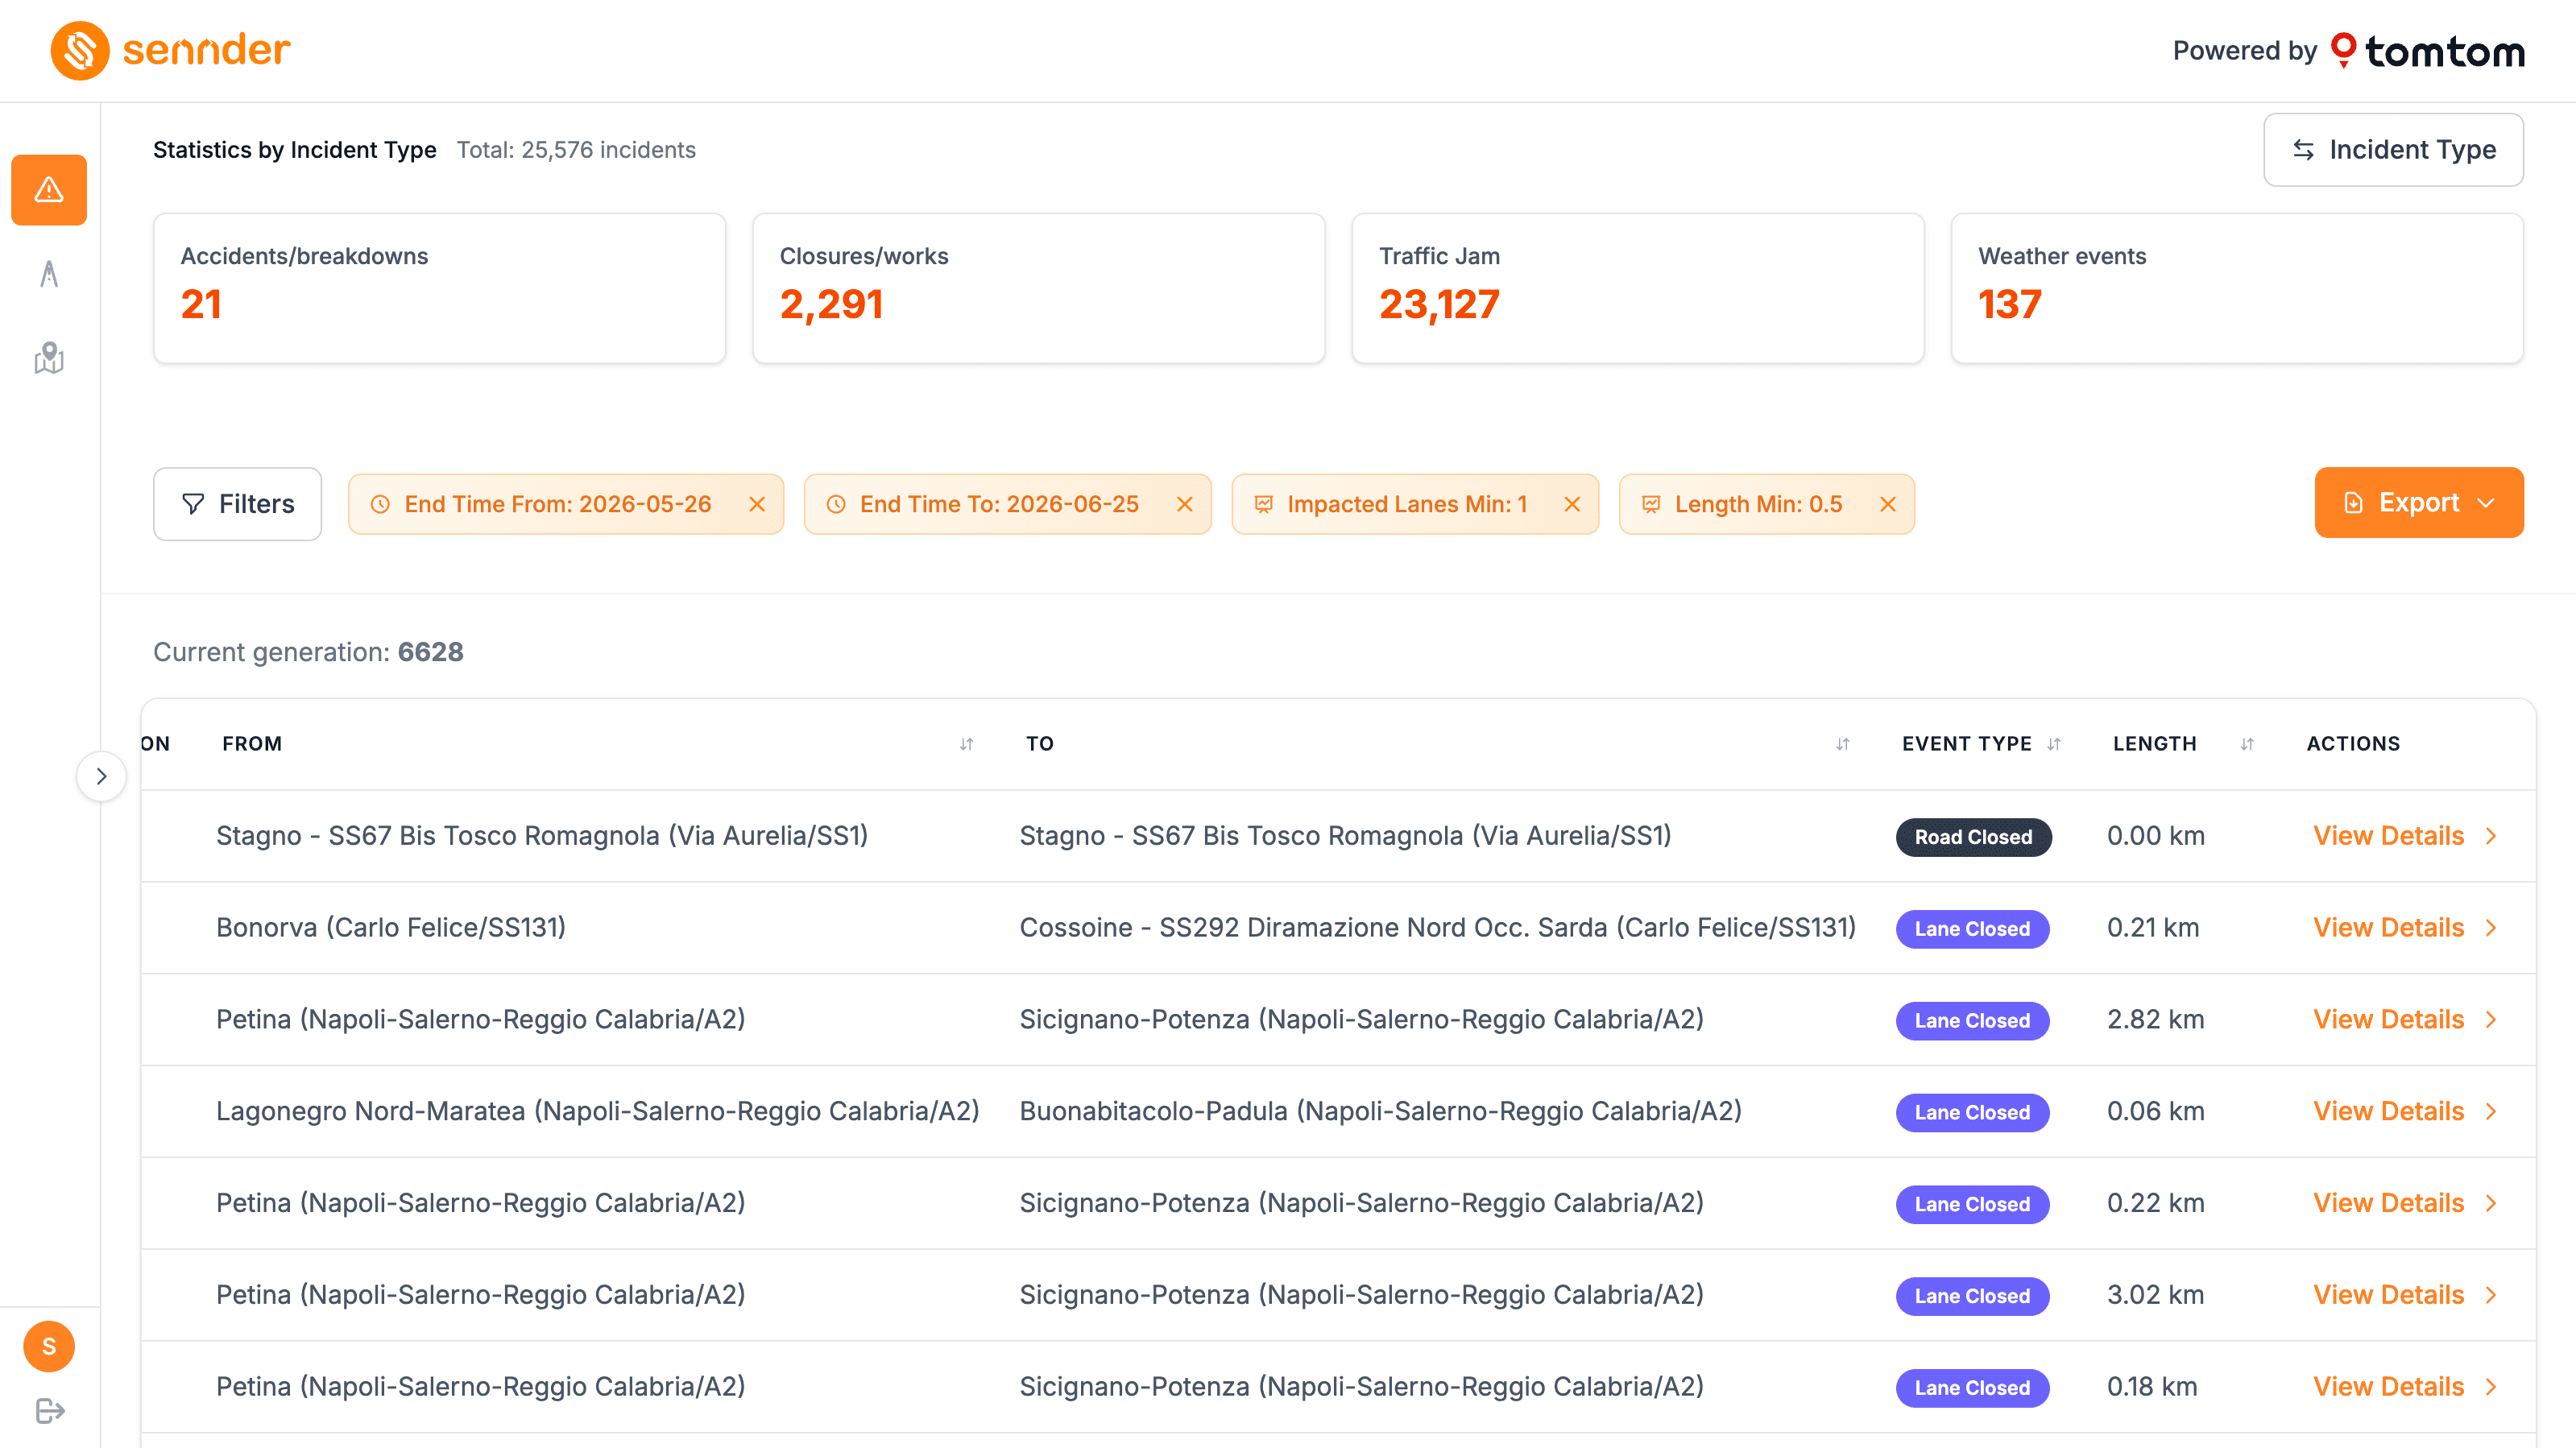Select the Closures/works statistics card
The height and width of the screenshot is (1448, 2576).
pyautogui.click(x=1038, y=288)
